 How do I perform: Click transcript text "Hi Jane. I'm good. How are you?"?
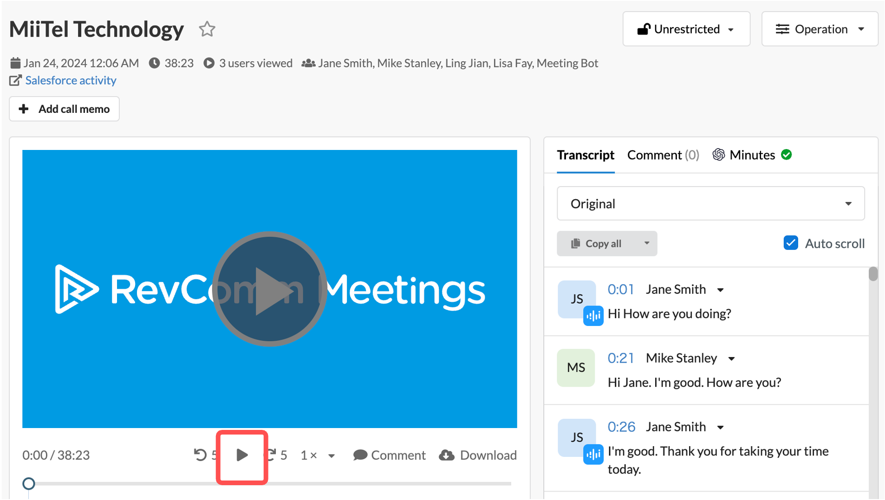click(694, 383)
